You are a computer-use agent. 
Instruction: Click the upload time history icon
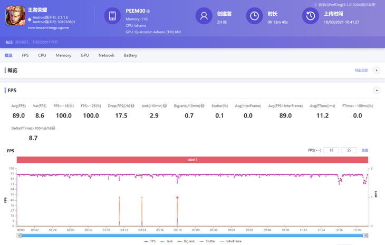310,16
